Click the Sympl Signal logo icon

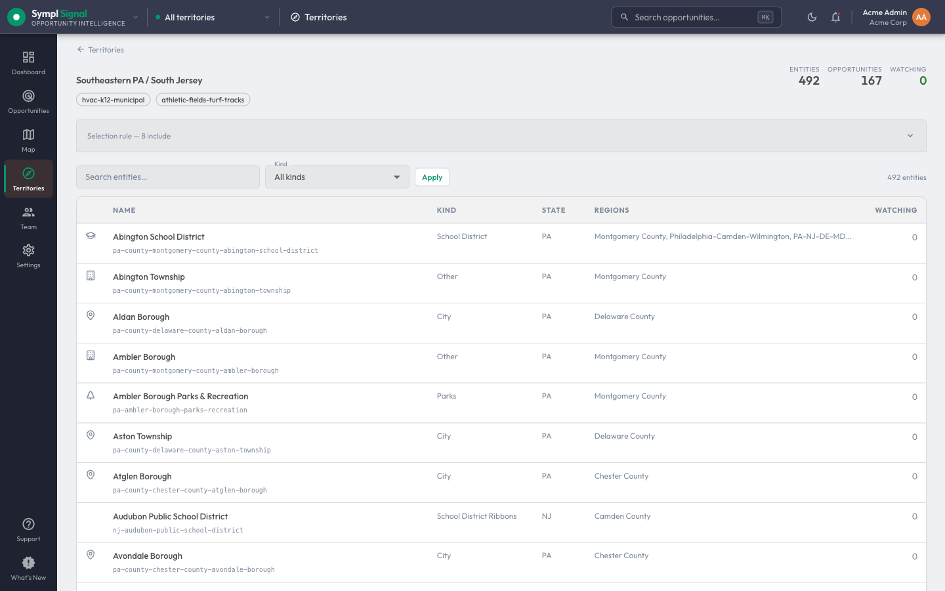tap(16, 17)
